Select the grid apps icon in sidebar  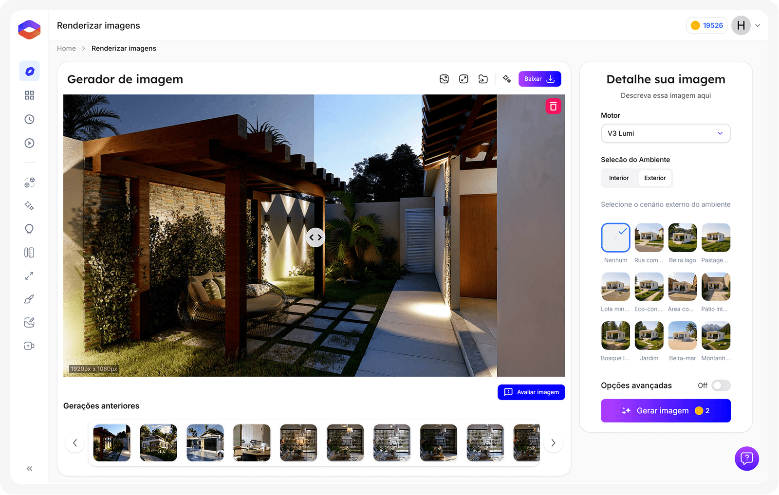point(29,95)
